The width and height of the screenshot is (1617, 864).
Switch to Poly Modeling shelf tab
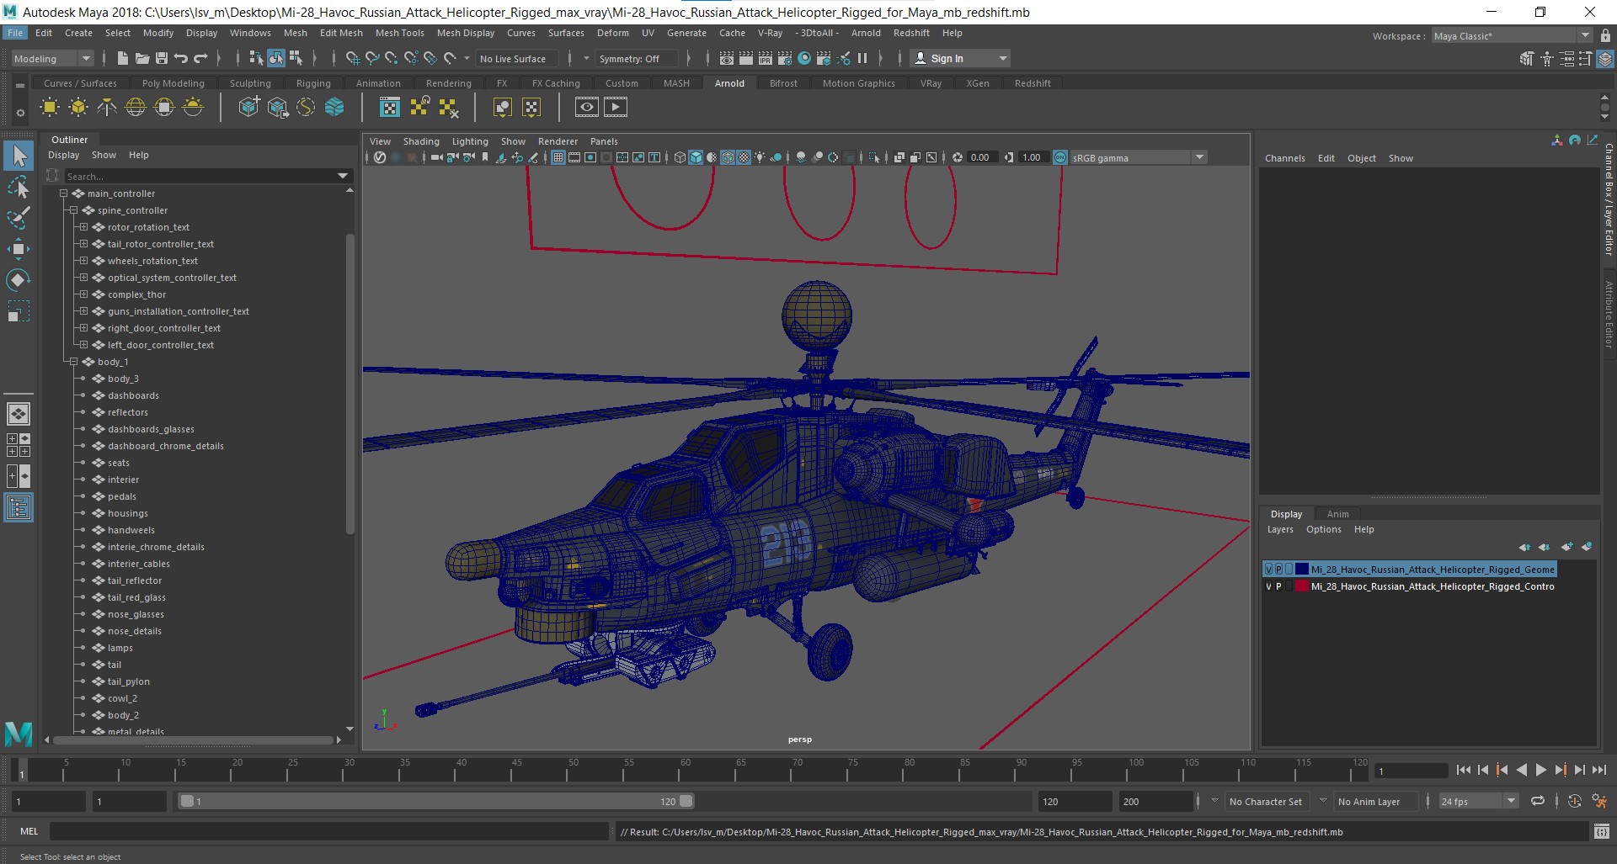coord(173,83)
